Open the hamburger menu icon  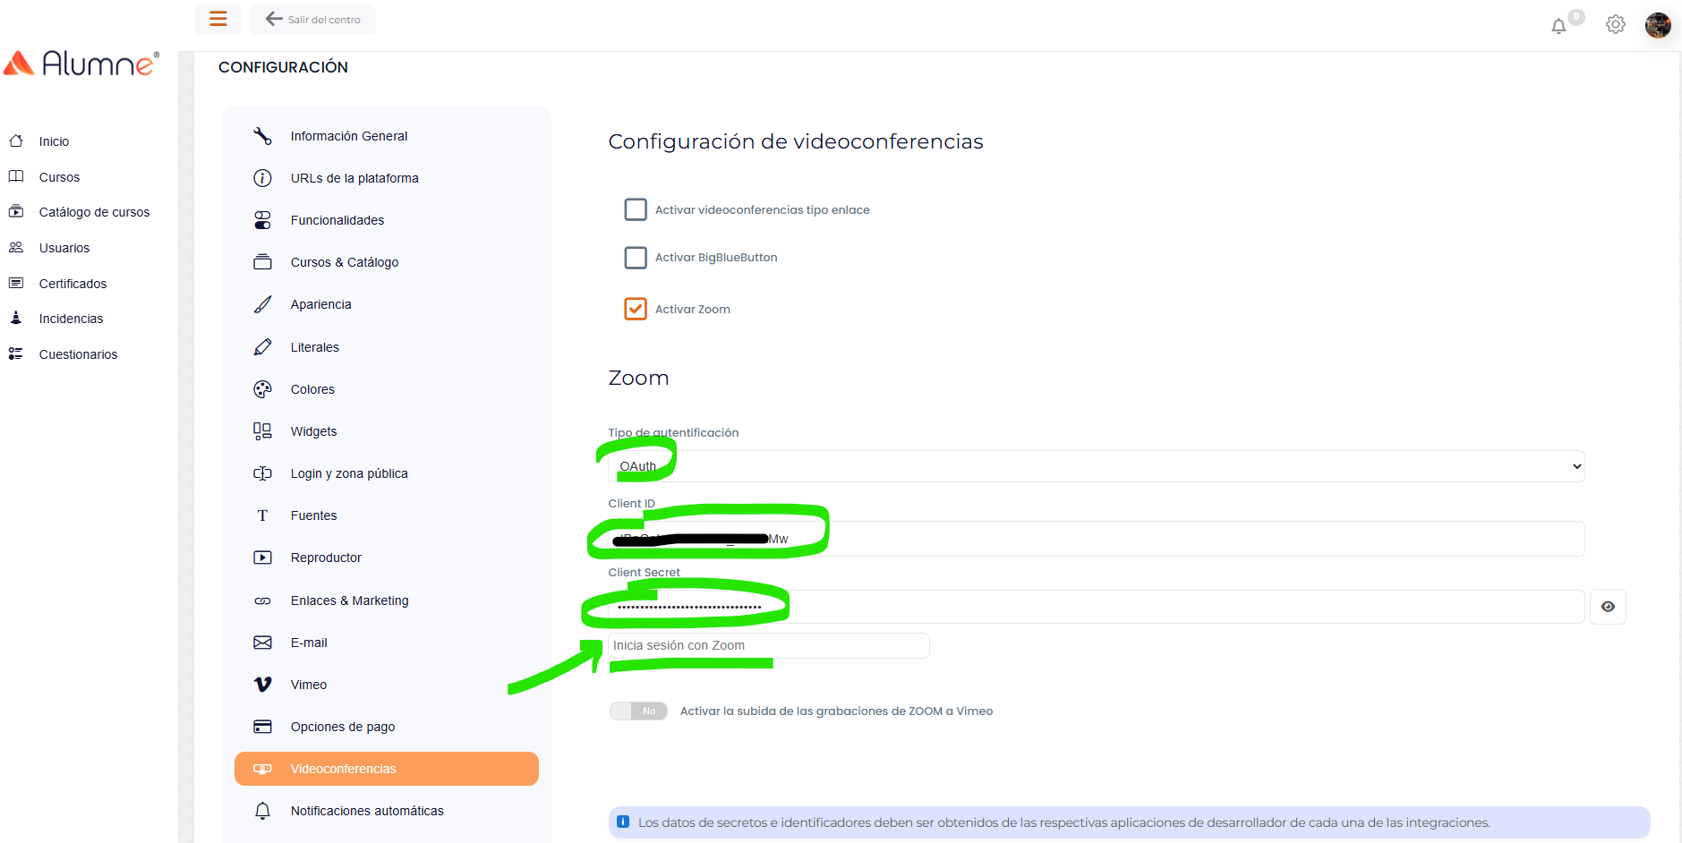[x=218, y=19]
